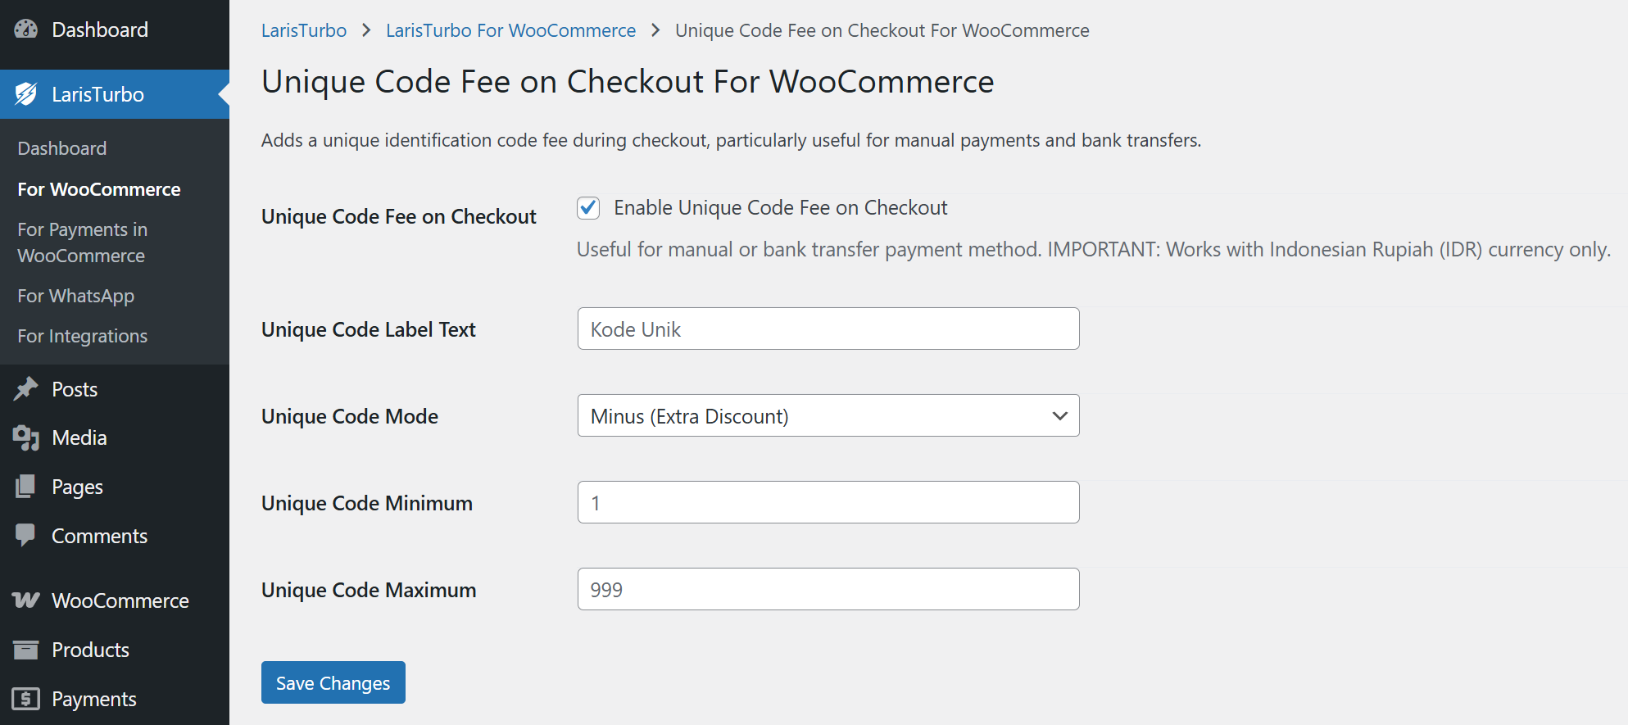The width and height of the screenshot is (1628, 725).
Task: Click the Products archive box icon
Action: click(25, 650)
